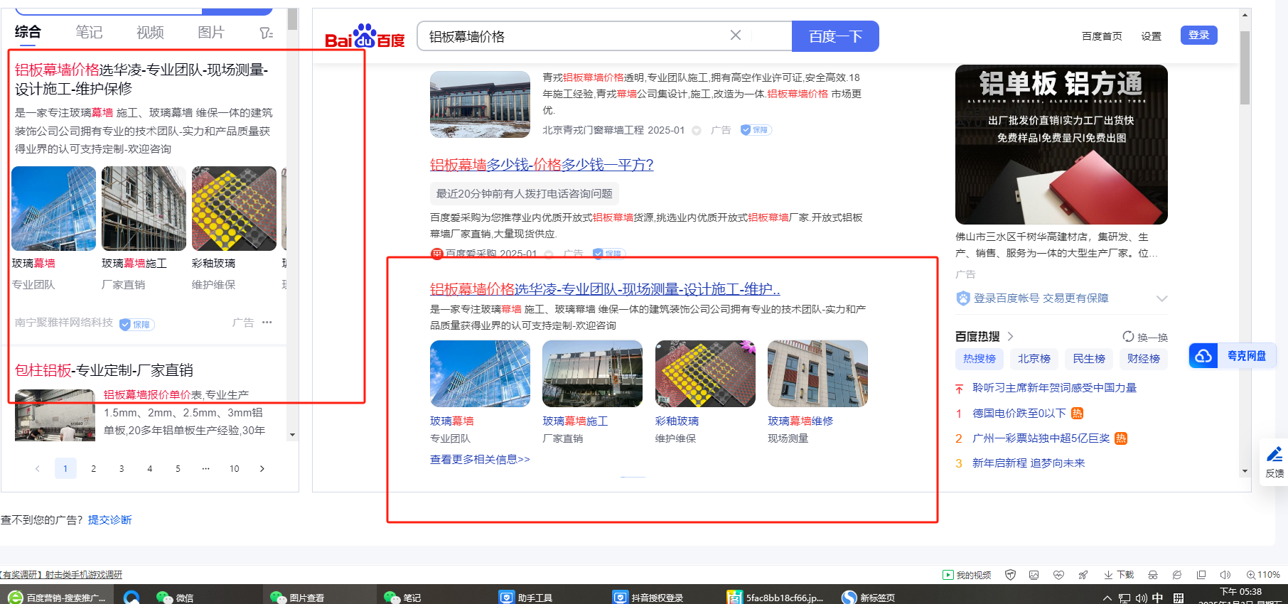Screen dimensions: 1288x604
Task: Click the IE compatibility icon in status bar
Action: coord(1177,575)
